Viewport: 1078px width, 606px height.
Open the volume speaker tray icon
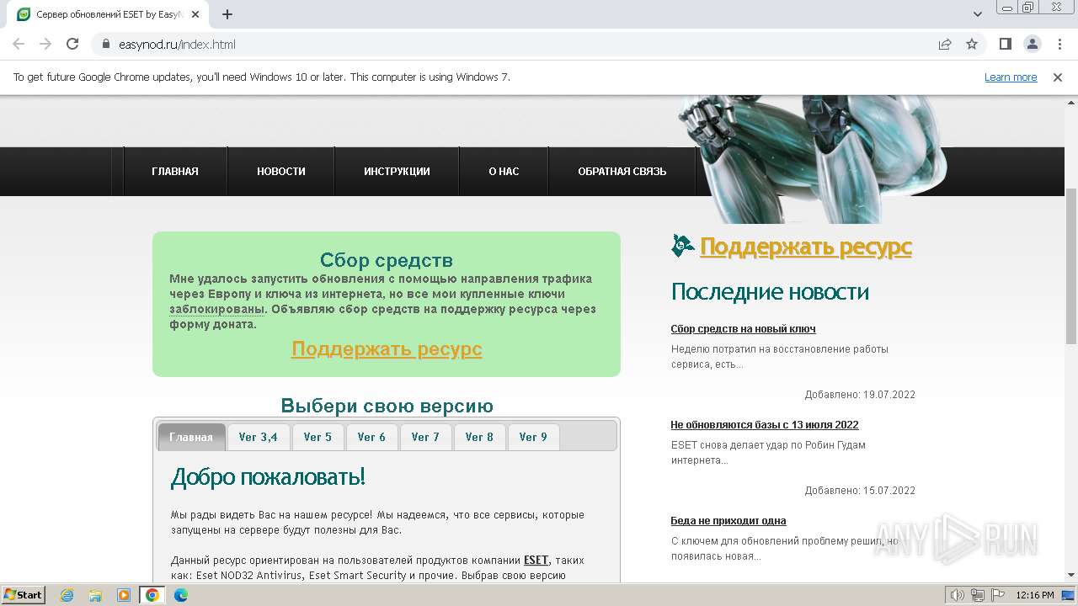(957, 595)
